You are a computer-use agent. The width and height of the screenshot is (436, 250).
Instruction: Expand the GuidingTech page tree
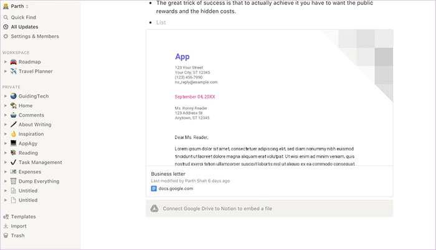point(6,96)
